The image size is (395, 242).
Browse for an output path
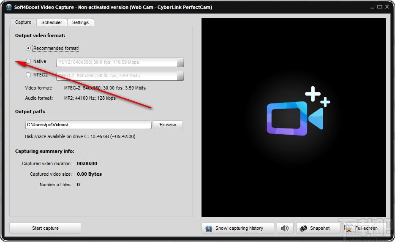pos(168,125)
